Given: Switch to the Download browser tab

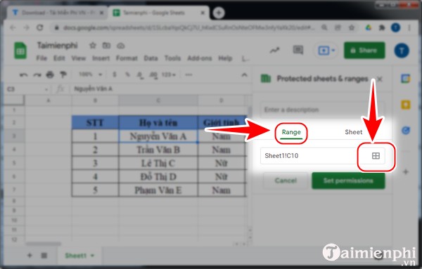Looking at the screenshot, I should tap(58, 13).
